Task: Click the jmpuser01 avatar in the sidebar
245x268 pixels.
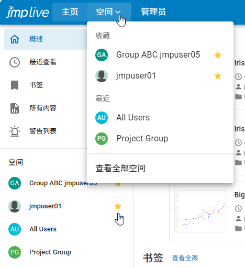Action: click(15, 206)
